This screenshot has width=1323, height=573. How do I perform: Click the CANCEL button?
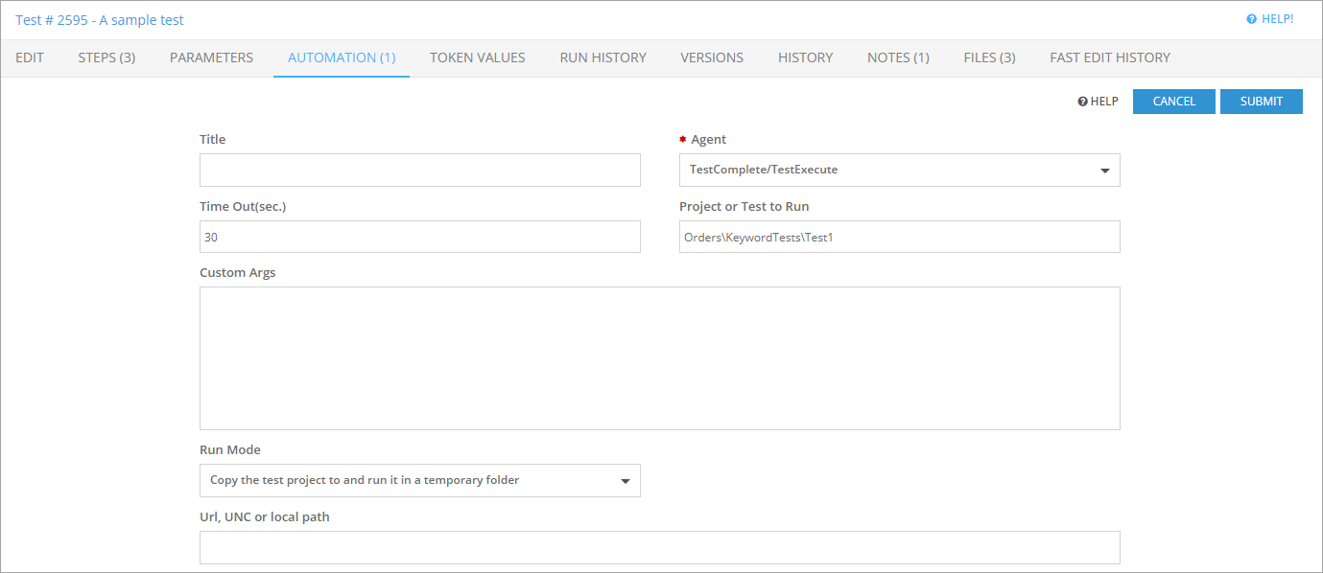click(x=1173, y=102)
